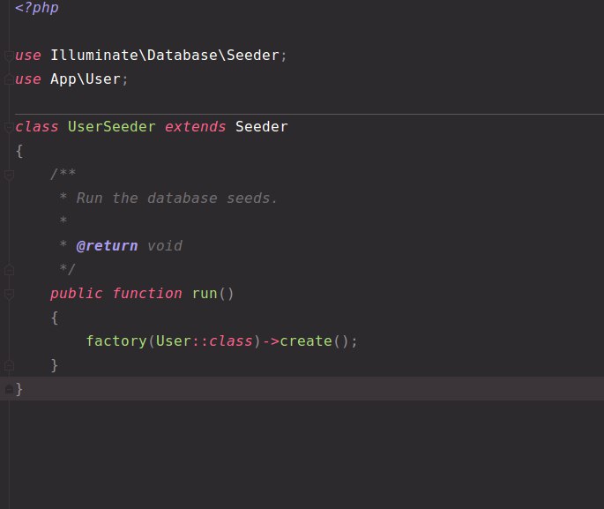Click the use keyword before App\User
This screenshot has height=509, width=604.
coord(27,79)
